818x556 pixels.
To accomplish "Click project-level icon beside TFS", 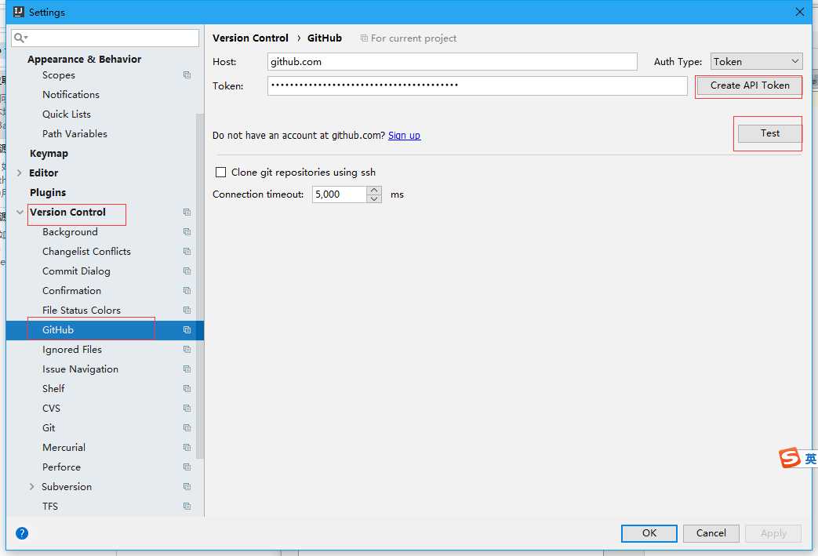I will [187, 507].
